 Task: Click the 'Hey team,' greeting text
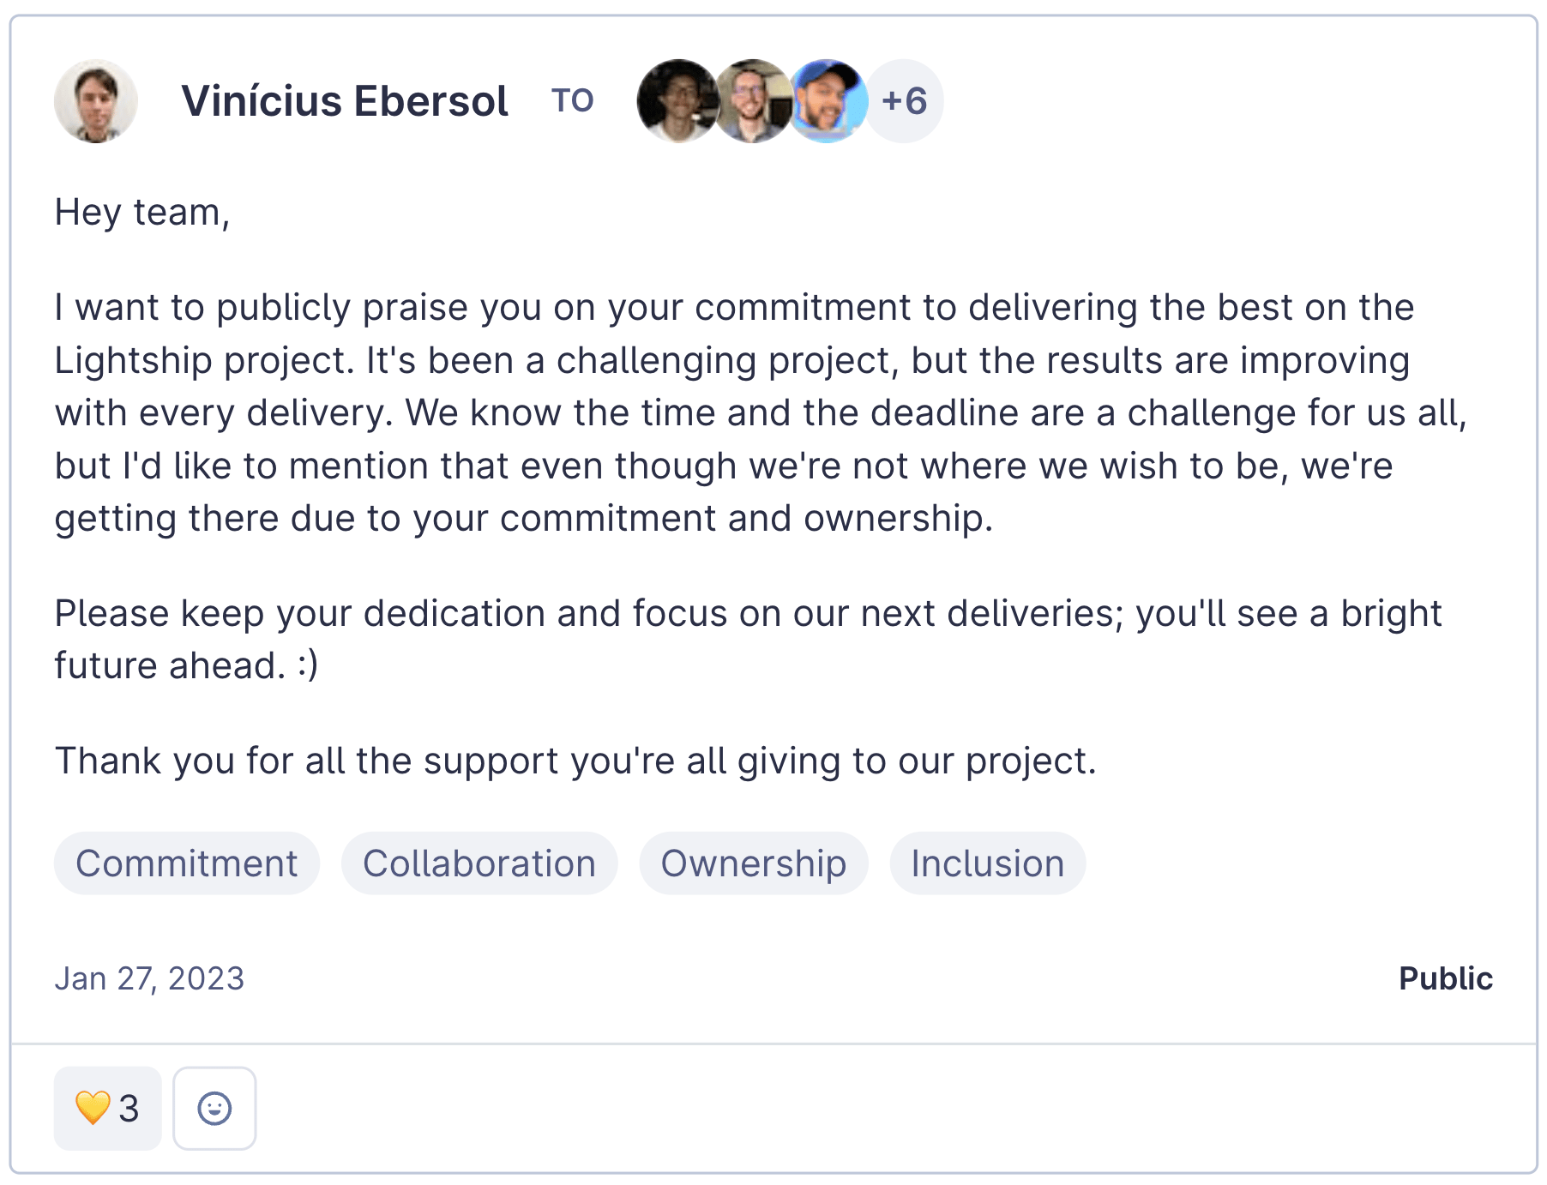[x=142, y=212]
